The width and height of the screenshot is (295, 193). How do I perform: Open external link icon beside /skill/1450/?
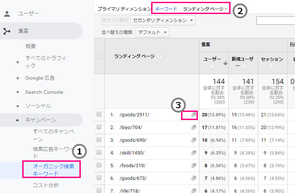coord(194,153)
